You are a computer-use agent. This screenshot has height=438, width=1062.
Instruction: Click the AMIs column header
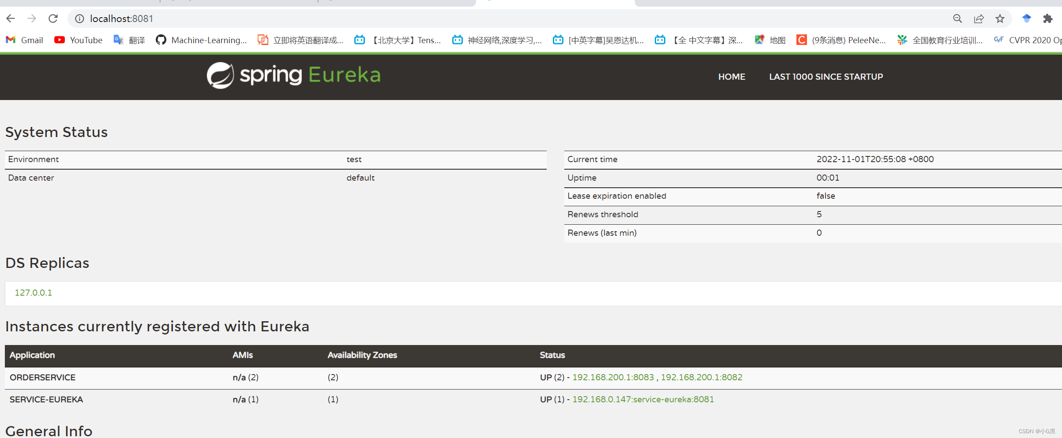[x=243, y=355]
